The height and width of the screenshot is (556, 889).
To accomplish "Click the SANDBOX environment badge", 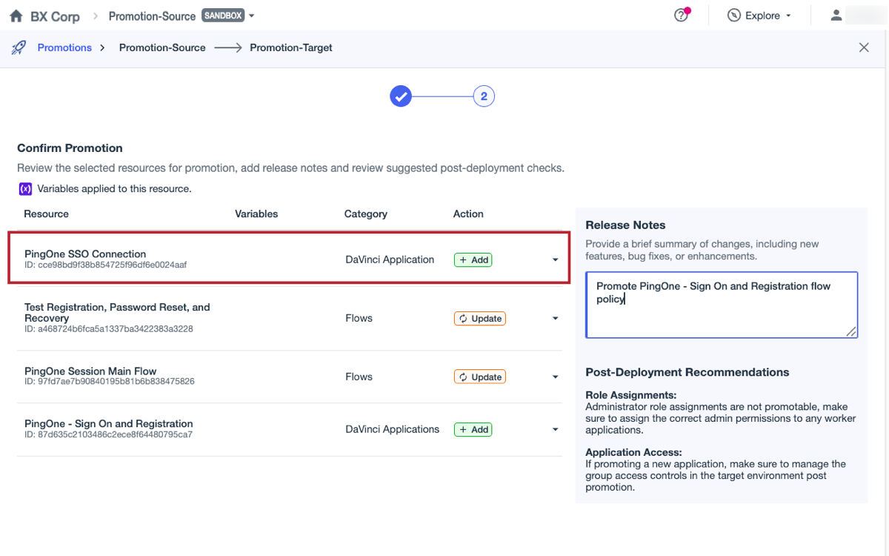I will [223, 16].
